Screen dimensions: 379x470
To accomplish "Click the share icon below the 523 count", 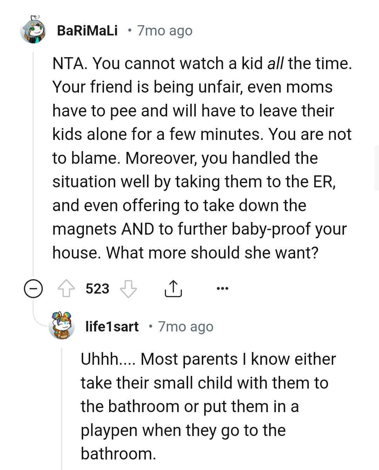I will pos(173,289).
